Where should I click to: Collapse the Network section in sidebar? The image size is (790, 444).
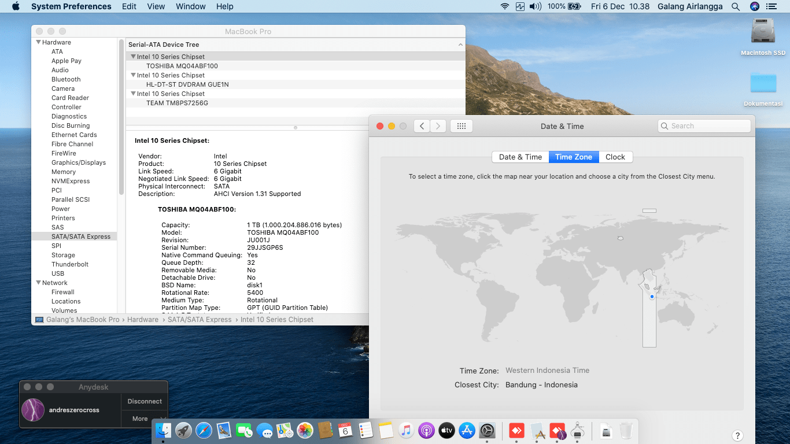tap(39, 283)
